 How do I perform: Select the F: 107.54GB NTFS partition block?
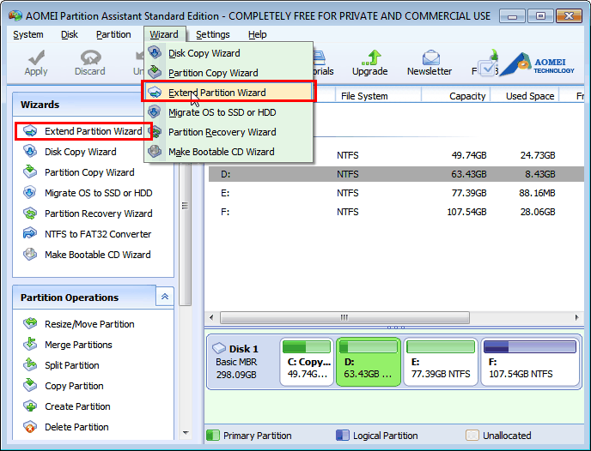click(530, 362)
